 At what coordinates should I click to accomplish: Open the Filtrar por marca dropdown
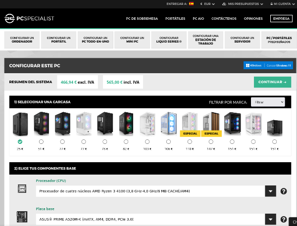tap(268, 102)
